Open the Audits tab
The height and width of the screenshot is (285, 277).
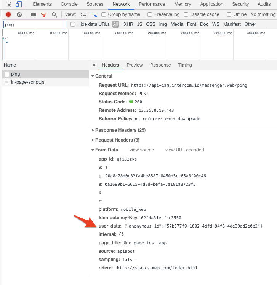[264, 4]
